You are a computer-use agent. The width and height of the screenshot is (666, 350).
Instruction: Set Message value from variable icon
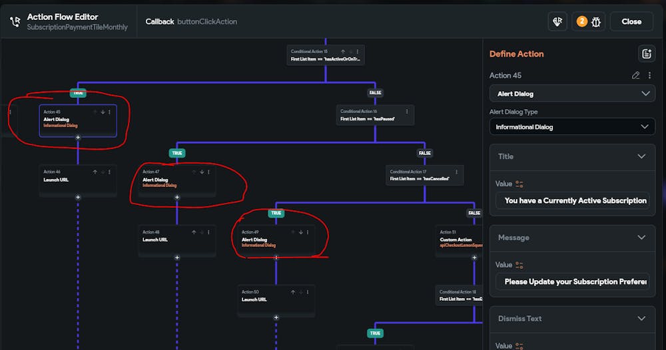point(519,265)
